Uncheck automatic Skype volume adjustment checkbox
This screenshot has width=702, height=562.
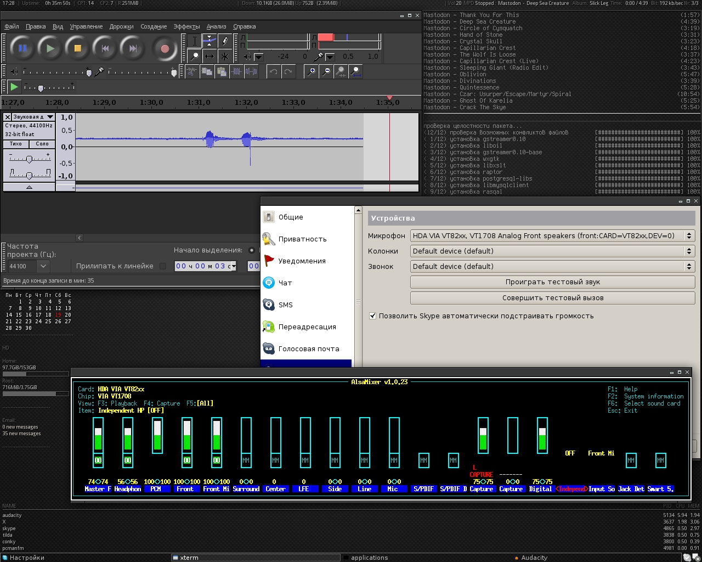(x=373, y=316)
